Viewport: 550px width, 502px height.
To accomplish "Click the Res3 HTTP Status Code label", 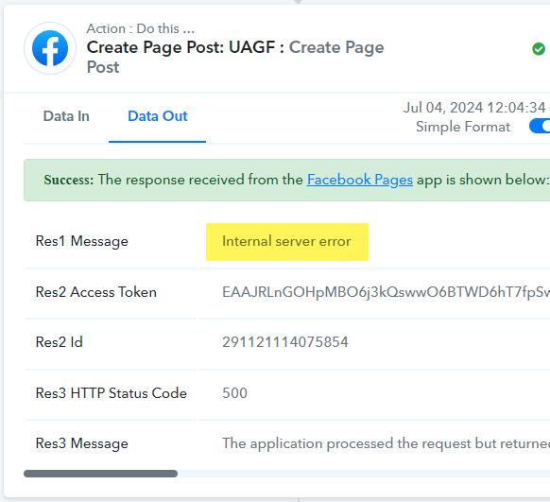I will (x=112, y=393).
